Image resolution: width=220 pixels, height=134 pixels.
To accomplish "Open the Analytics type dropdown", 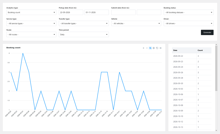I will (31, 12).
